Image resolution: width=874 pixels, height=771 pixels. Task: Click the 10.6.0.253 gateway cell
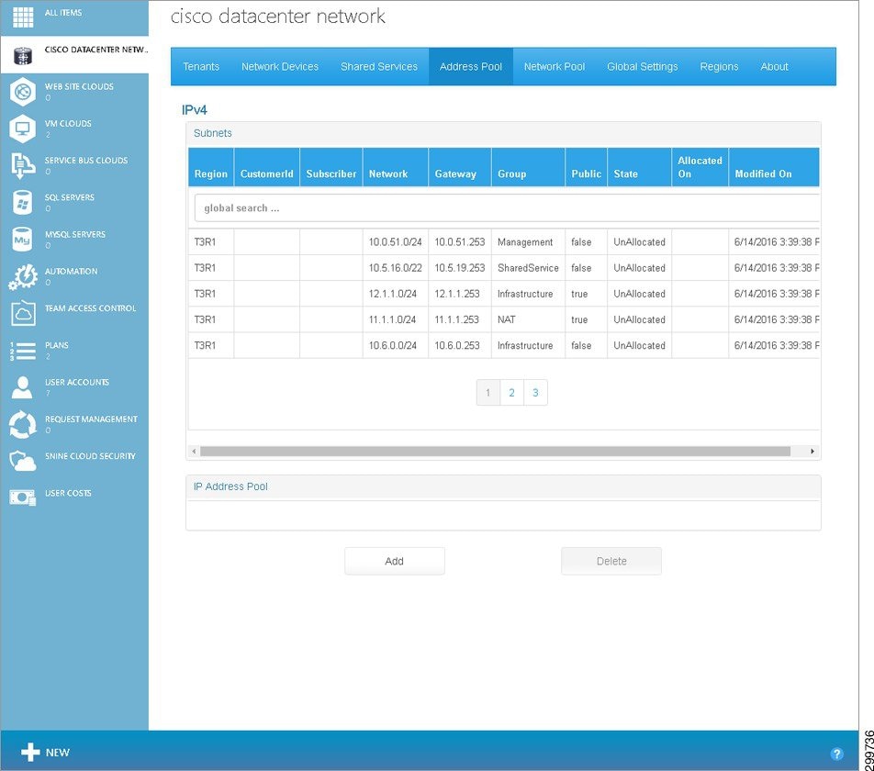click(460, 345)
